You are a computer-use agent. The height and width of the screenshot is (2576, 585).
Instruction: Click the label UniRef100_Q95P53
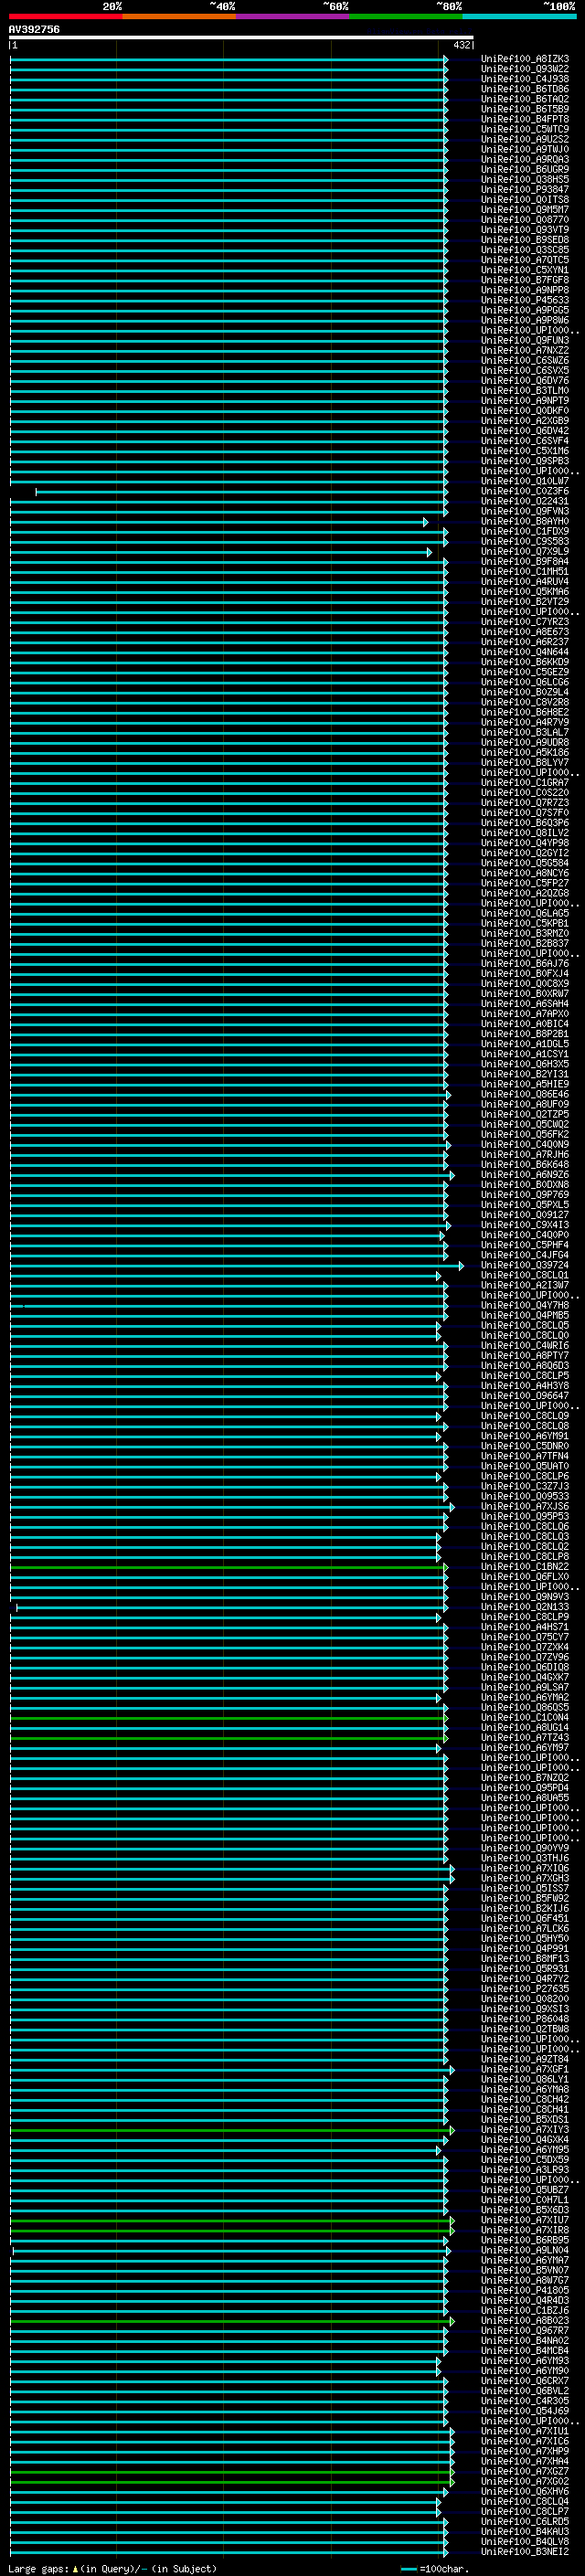(x=525, y=1516)
